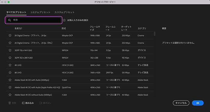Select the 4K UHD preset name

(18, 65)
